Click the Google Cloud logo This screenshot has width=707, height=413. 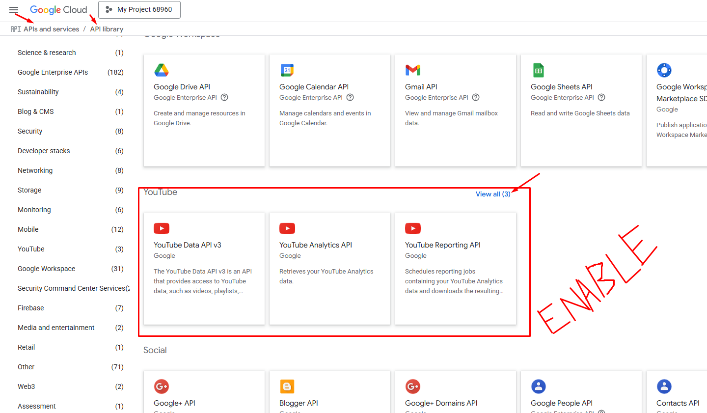tap(58, 10)
